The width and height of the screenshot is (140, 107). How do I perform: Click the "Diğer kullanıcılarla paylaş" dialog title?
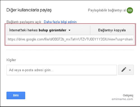pos(29,10)
